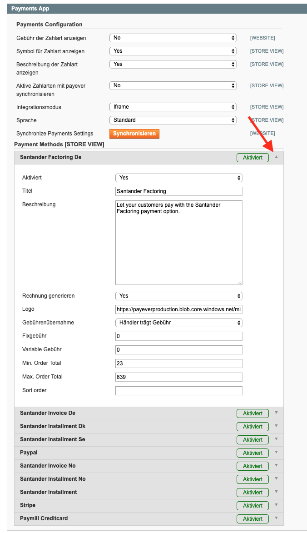This screenshot has width=307, height=533.
Task: Click the Fixgebühr input field
Action: pyautogui.click(x=179, y=336)
